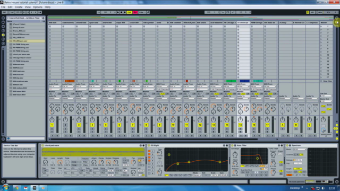Deactivate track 1 with its yellow activator button
This screenshot has width=340, height=191.
(52, 125)
